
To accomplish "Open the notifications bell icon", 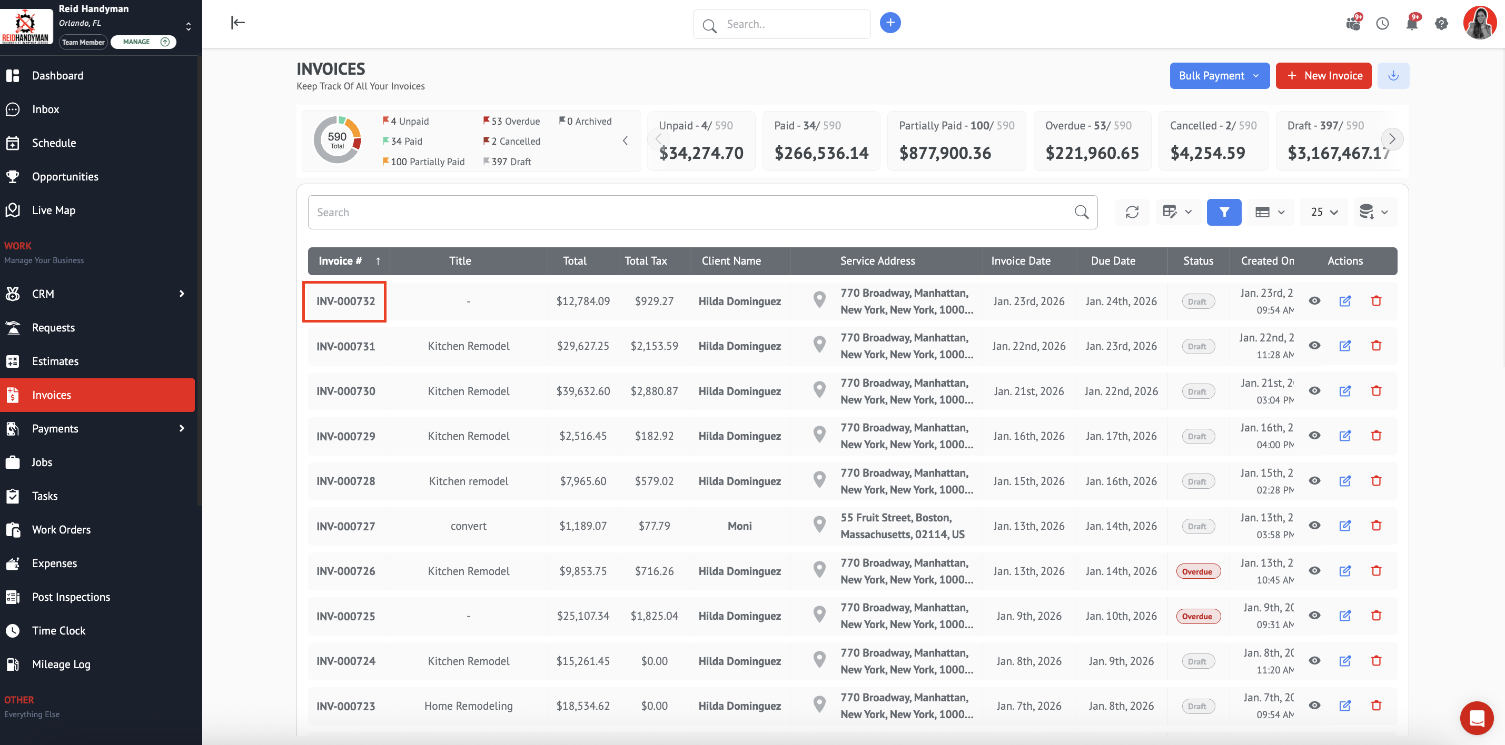I will point(1411,24).
